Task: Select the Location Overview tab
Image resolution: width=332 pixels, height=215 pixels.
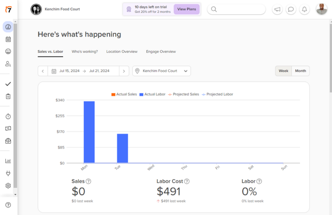Action: tap(122, 51)
